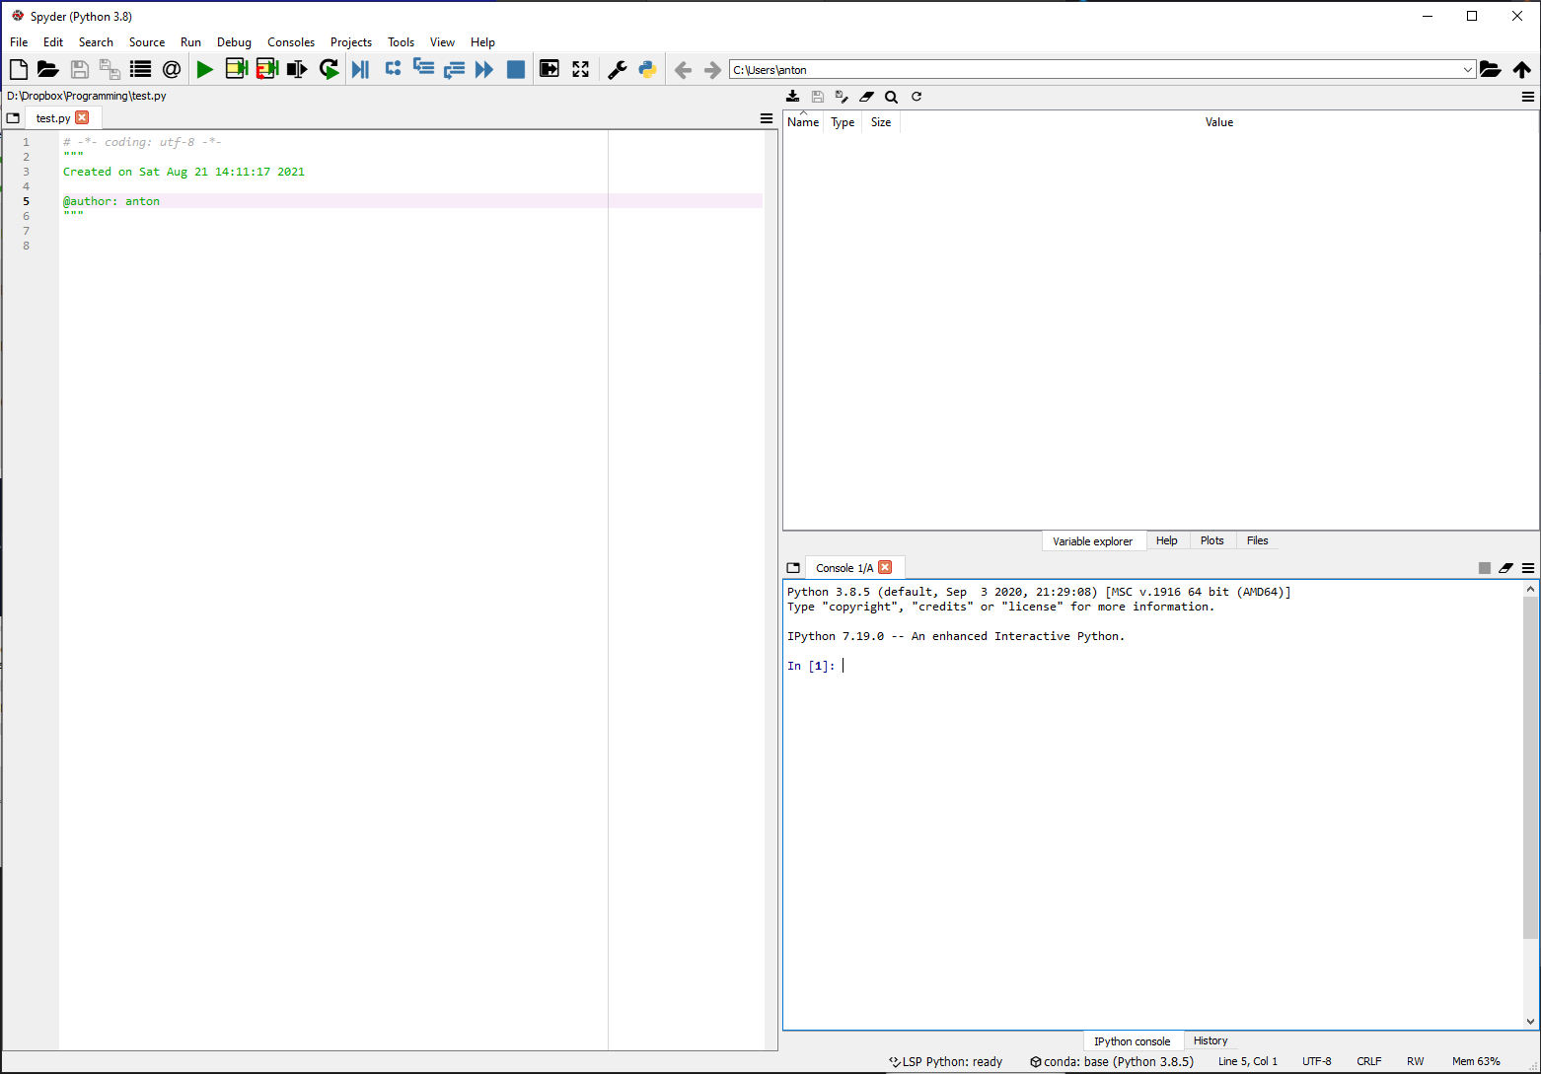This screenshot has width=1541, height=1074.
Task: Switch to the Plots tab
Action: [x=1211, y=540]
